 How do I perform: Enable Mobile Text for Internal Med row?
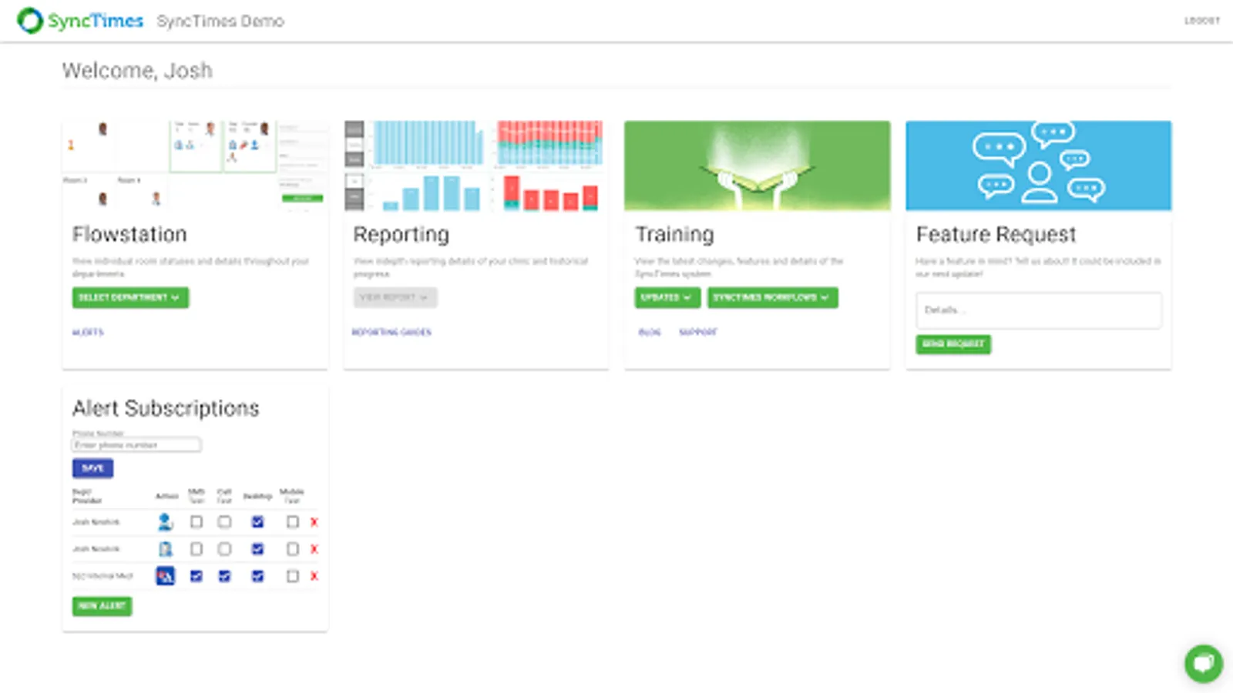pyautogui.click(x=292, y=576)
